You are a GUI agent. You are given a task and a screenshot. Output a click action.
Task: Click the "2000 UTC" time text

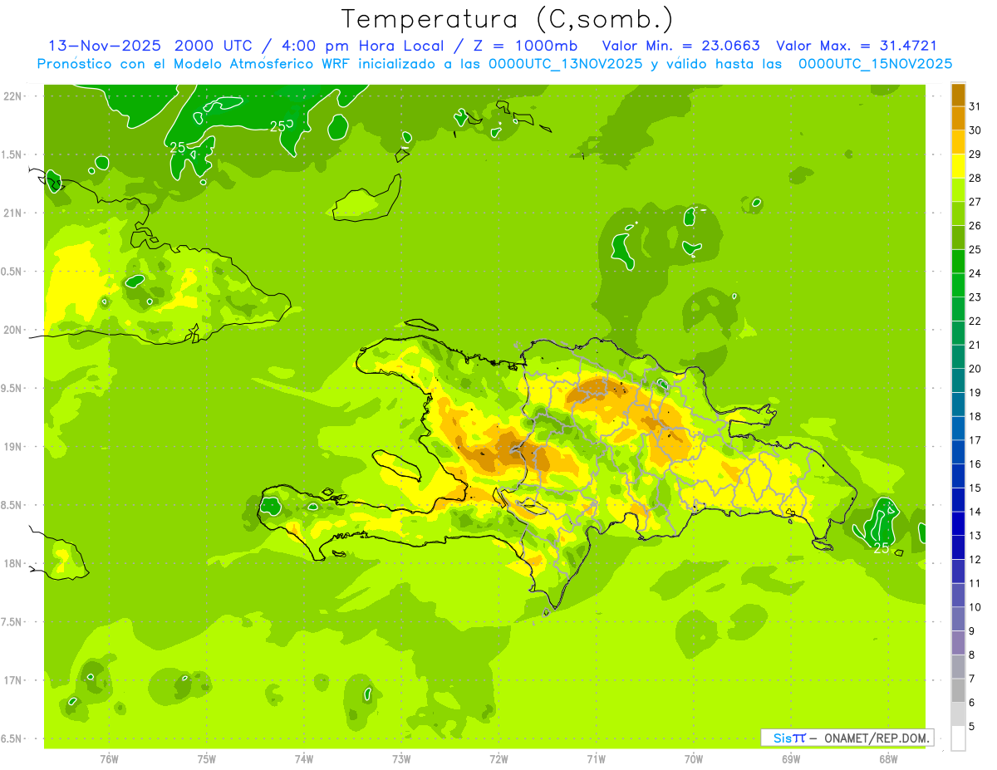[x=214, y=46]
